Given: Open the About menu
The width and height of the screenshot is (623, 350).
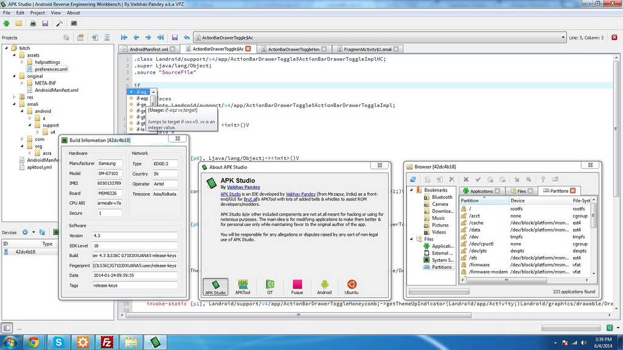Looking at the screenshot, I should [73, 13].
